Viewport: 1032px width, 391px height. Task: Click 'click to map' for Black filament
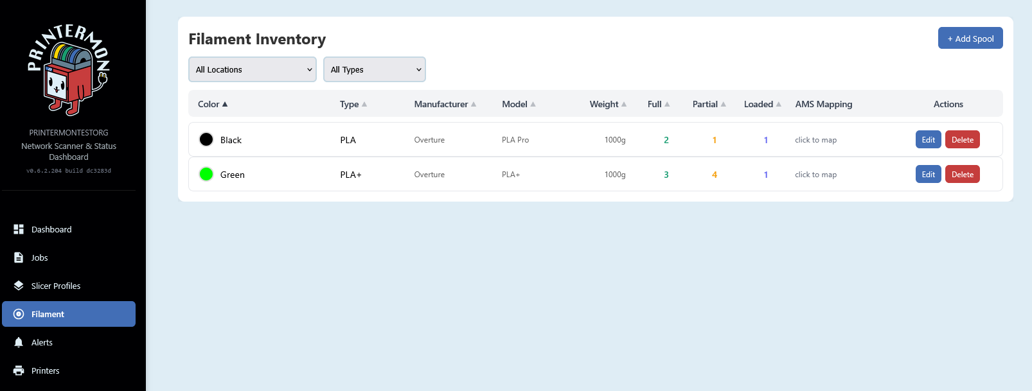pyautogui.click(x=815, y=140)
